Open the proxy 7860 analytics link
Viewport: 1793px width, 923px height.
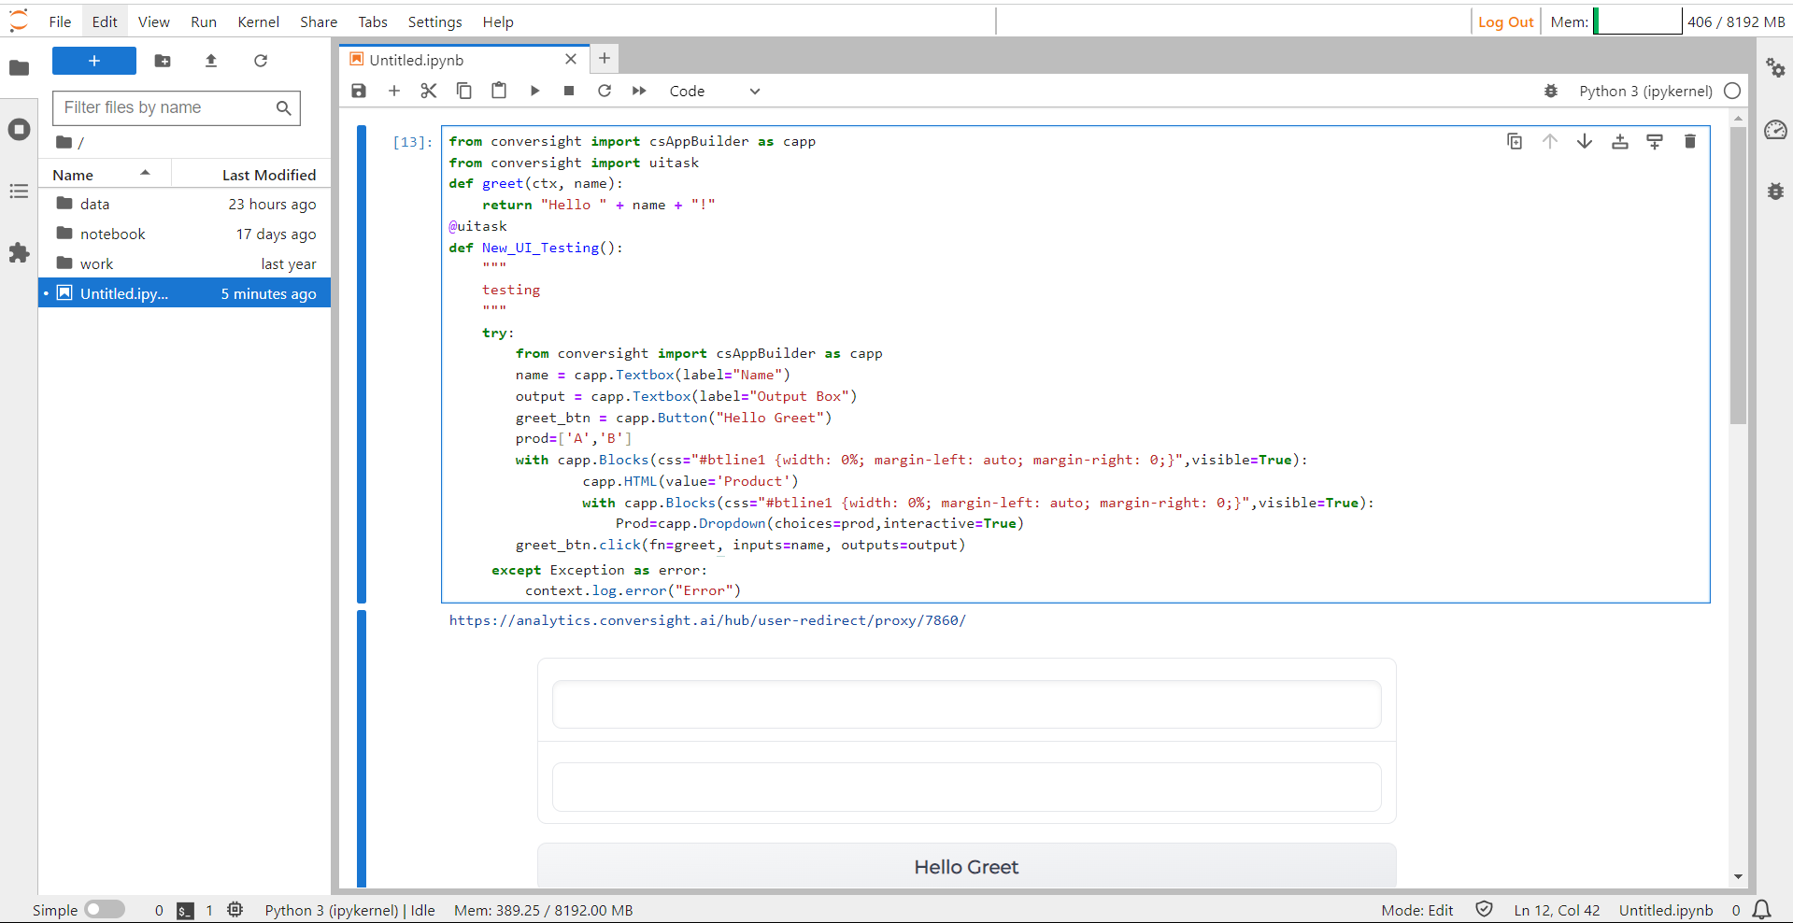pyautogui.click(x=707, y=620)
